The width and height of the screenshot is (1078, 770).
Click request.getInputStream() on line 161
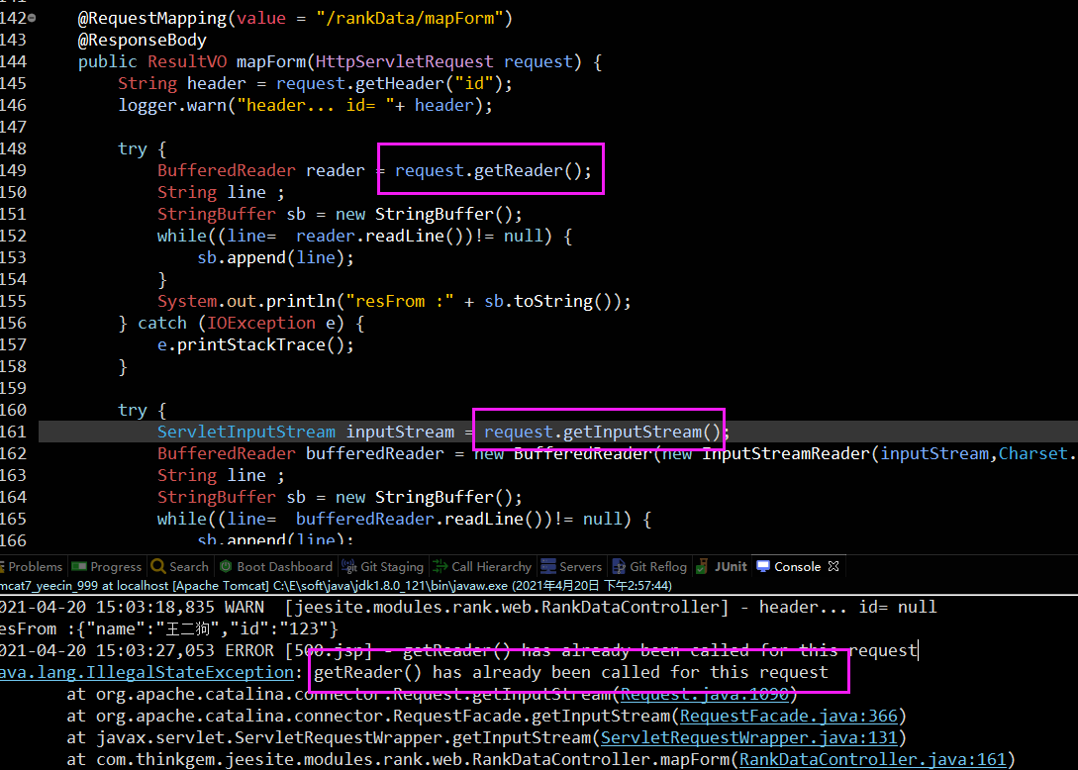(x=602, y=432)
